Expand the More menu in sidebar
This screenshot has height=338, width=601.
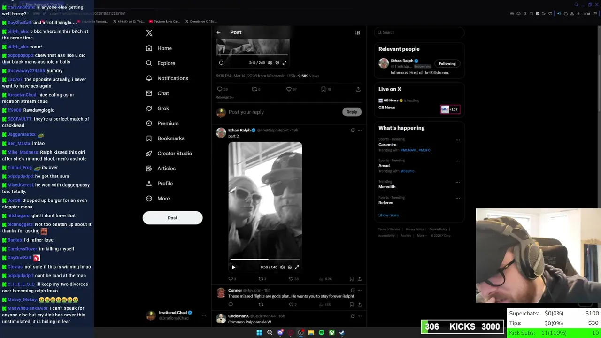coord(158,199)
